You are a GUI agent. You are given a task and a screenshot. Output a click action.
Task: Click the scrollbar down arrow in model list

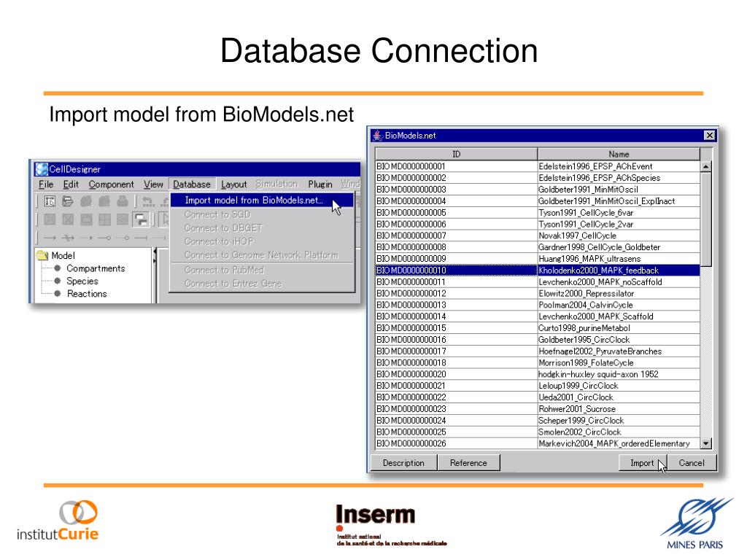click(x=706, y=443)
